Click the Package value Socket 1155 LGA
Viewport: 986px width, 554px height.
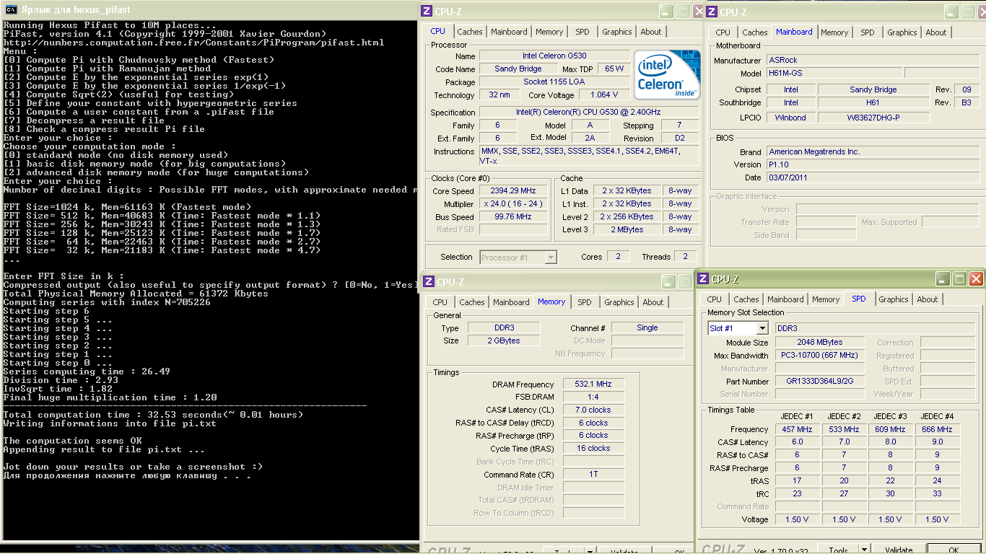554,82
